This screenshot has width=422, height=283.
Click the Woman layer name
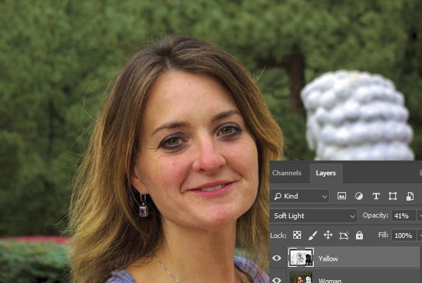point(330,281)
